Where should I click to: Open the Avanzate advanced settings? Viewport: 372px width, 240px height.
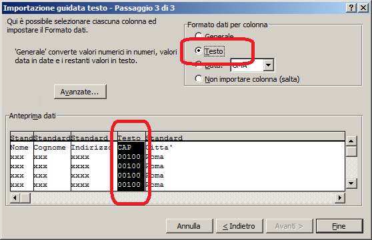pyautogui.click(x=80, y=92)
